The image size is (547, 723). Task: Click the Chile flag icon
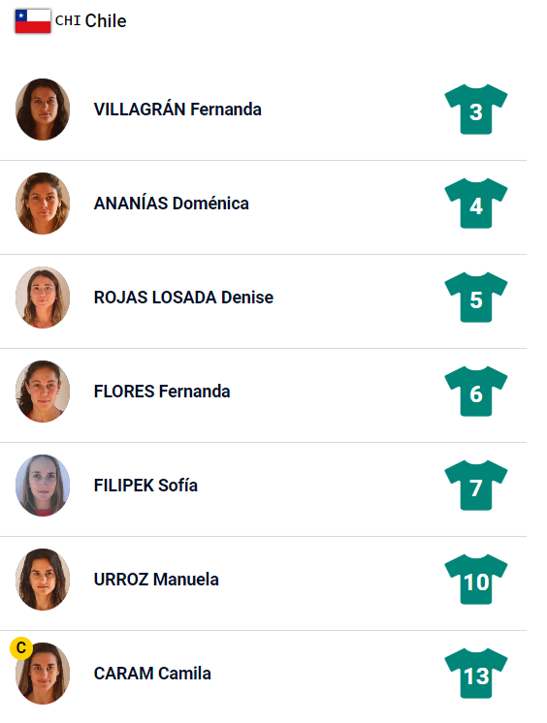point(33,20)
